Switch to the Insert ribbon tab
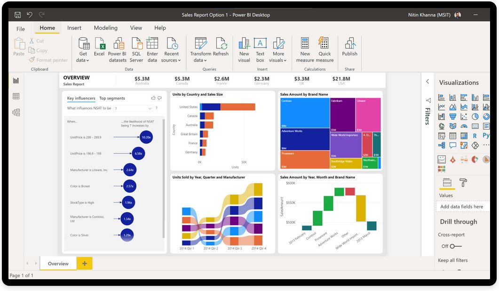499x291 pixels. click(x=74, y=28)
